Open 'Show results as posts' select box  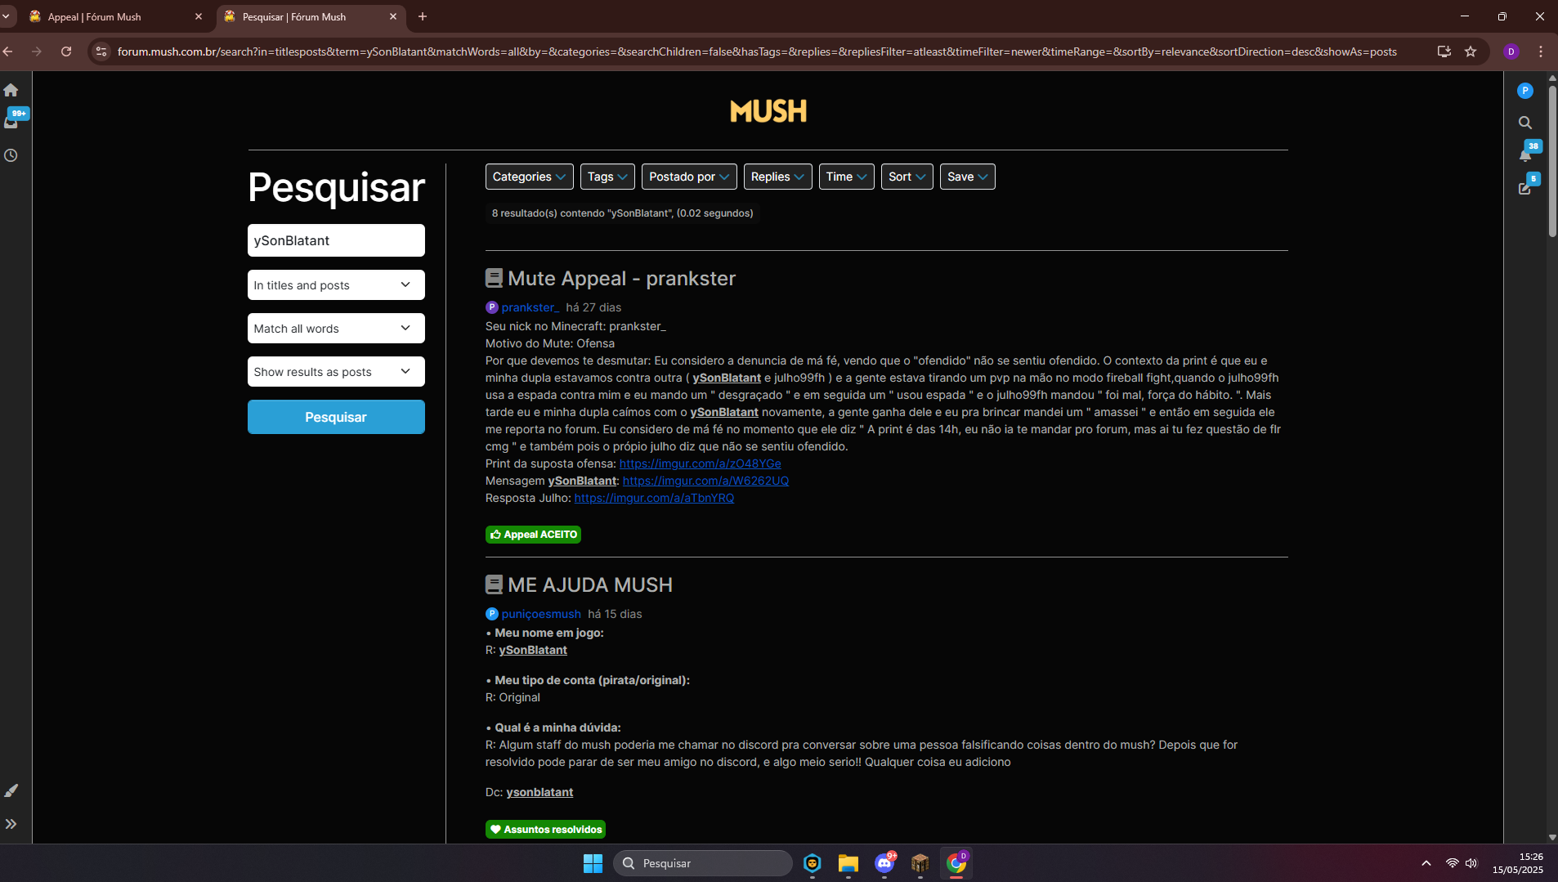[x=336, y=372]
